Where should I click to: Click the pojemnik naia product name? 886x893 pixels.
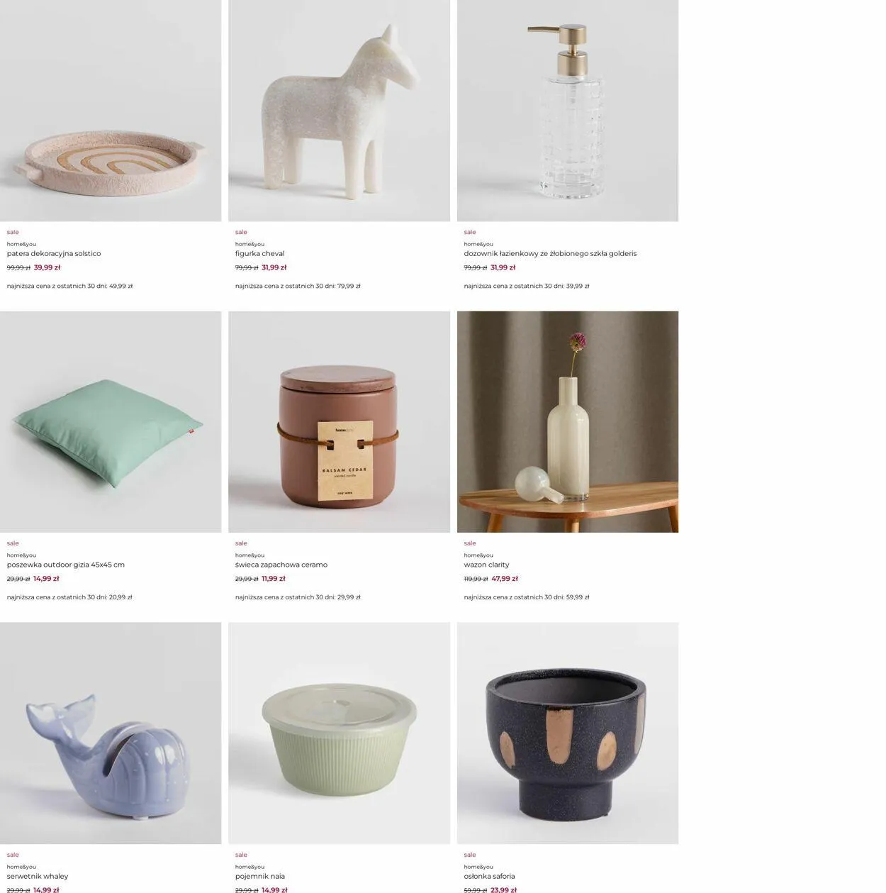coord(260,876)
